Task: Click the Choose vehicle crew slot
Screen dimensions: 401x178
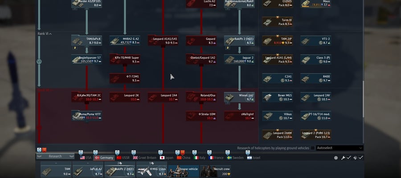Action: coord(184,171)
